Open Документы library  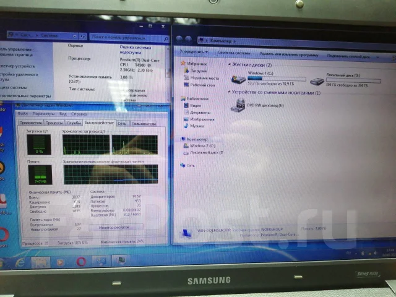pyautogui.click(x=197, y=112)
